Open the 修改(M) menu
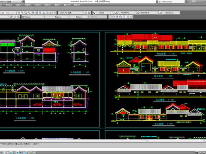206x154 pixels. tap(48, 5)
